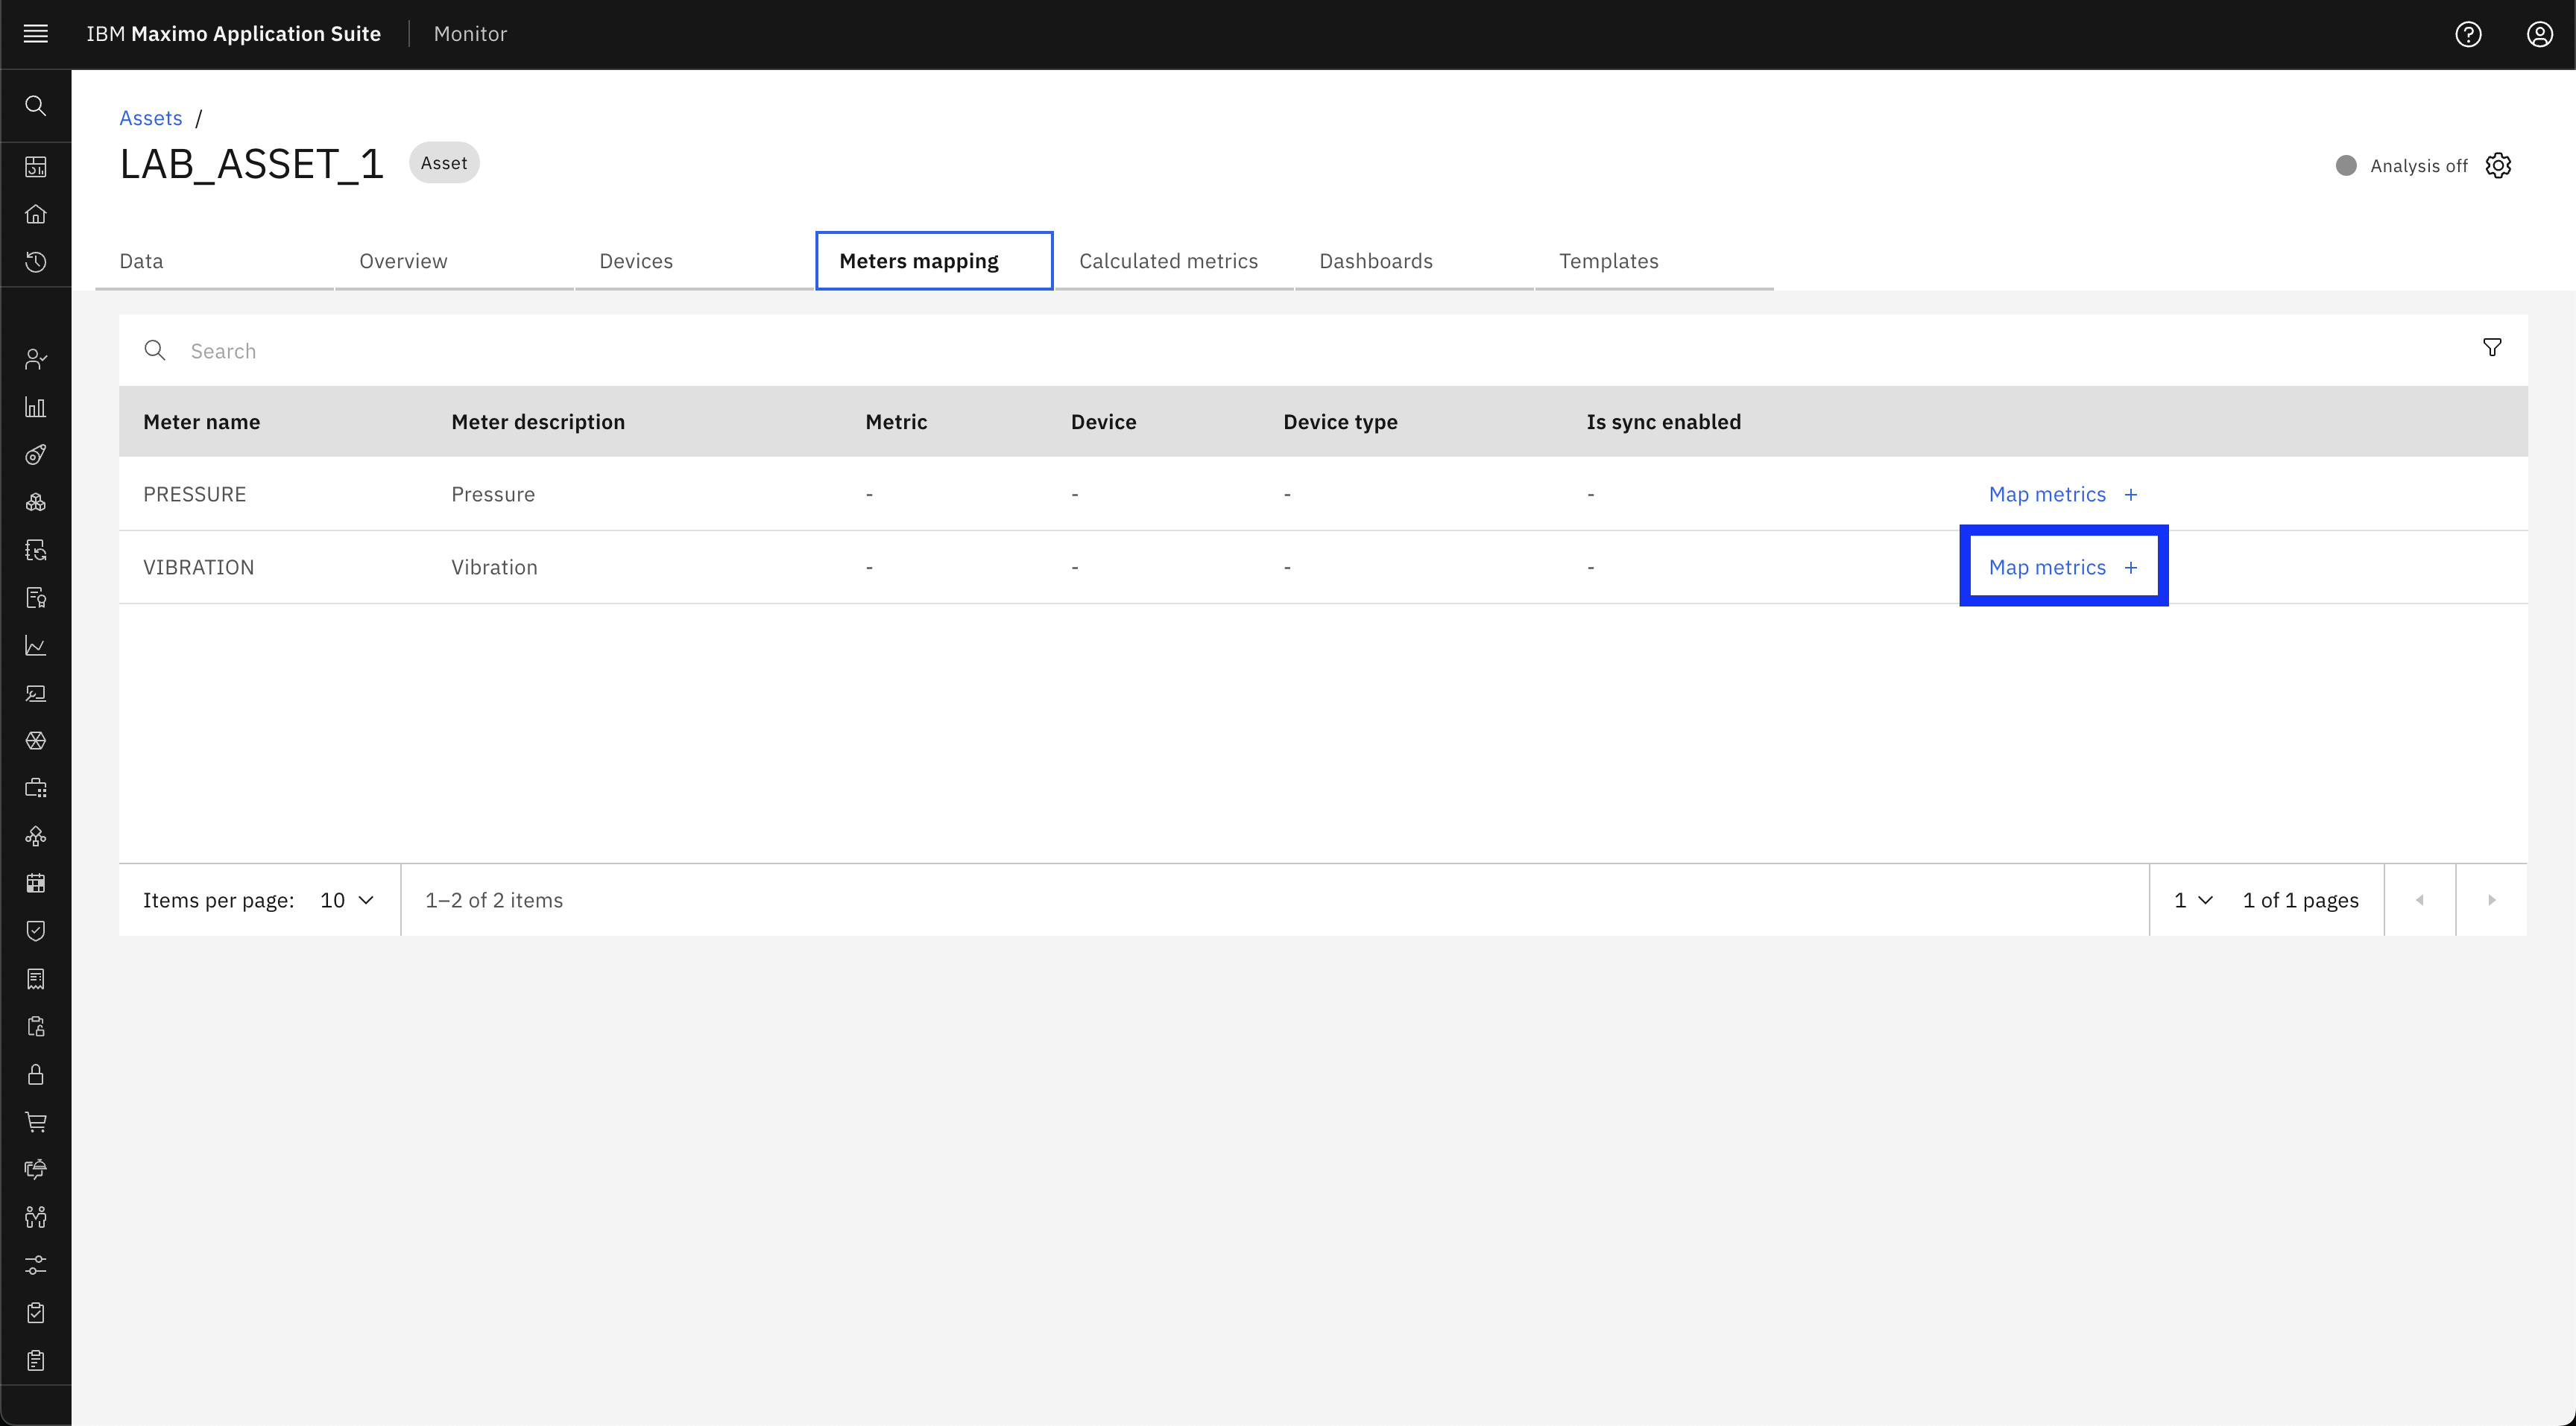Click the sidebar search magnifier icon
2576x1426 pixels.
pos(36,106)
